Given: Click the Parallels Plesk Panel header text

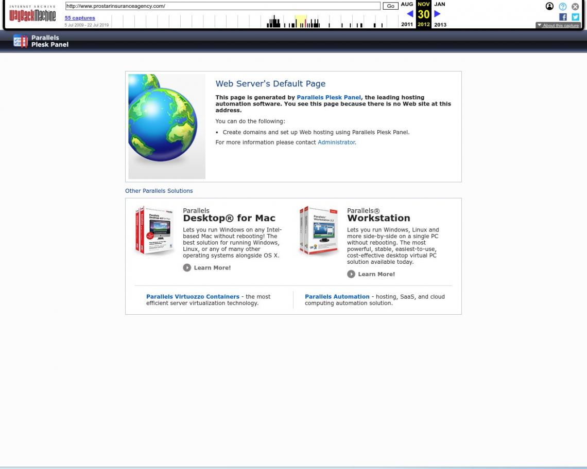Looking at the screenshot, I should click(x=50, y=41).
